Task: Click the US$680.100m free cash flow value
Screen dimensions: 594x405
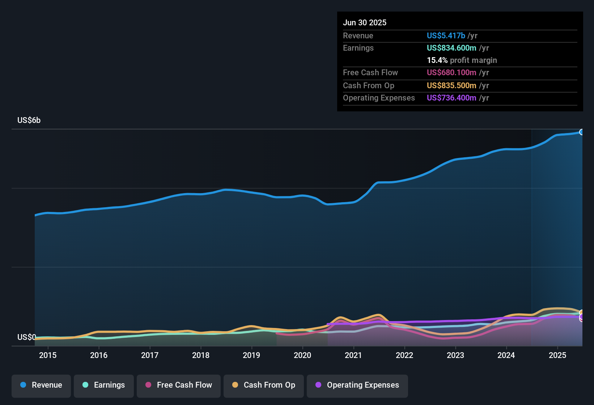Action: point(451,72)
